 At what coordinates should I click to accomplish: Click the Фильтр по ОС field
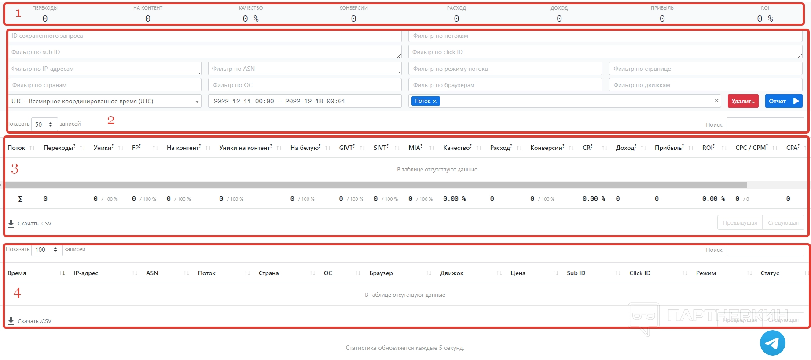pyautogui.click(x=305, y=85)
